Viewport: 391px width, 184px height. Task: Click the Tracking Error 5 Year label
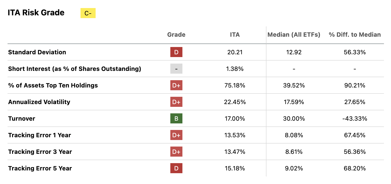[x=40, y=168]
